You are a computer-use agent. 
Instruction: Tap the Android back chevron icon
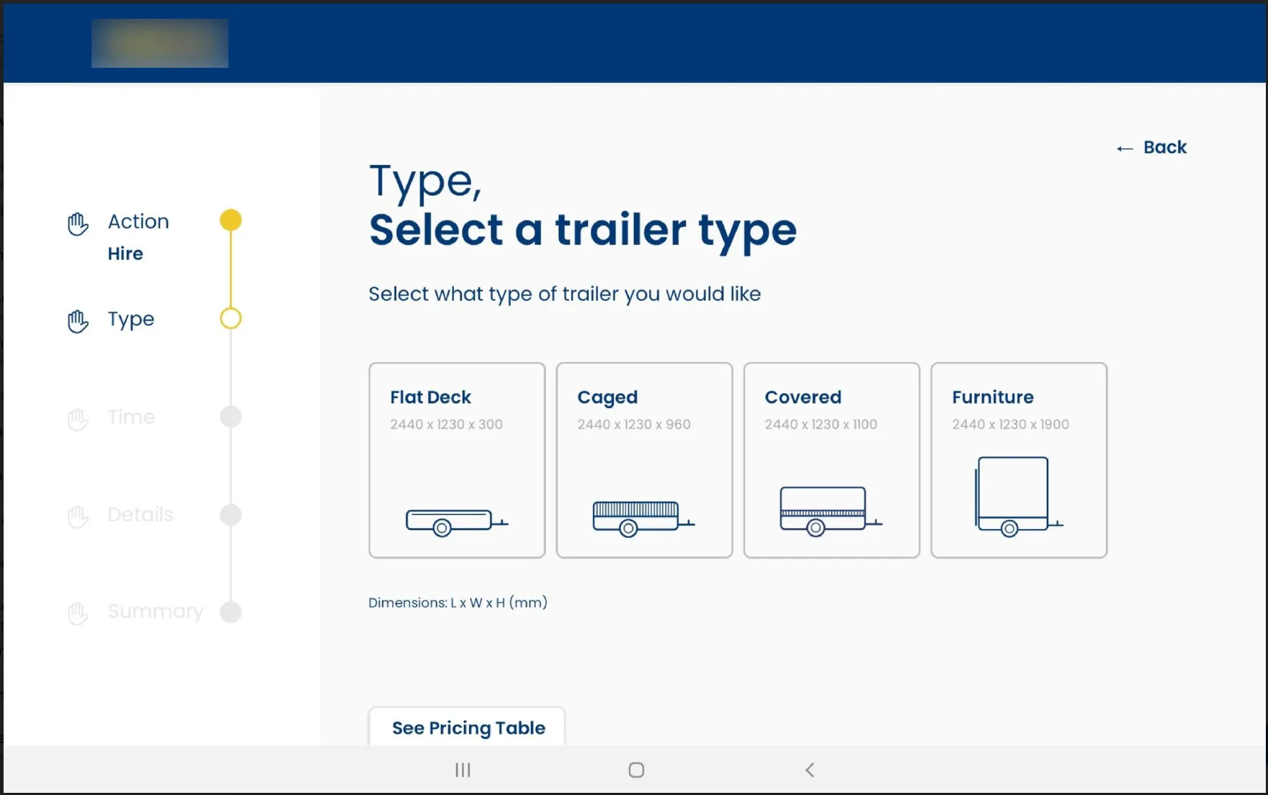[810, 770]
